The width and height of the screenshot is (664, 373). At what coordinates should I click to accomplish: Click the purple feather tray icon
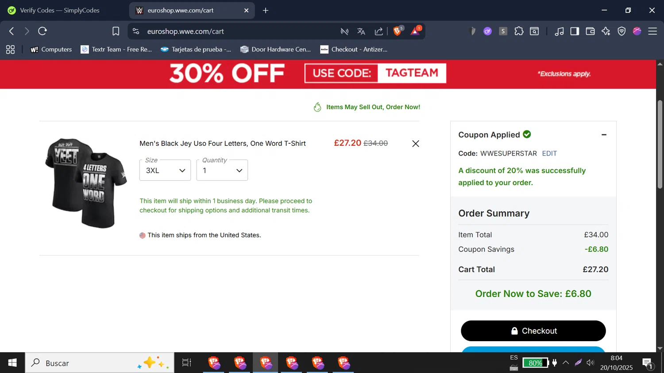(578, 363)
